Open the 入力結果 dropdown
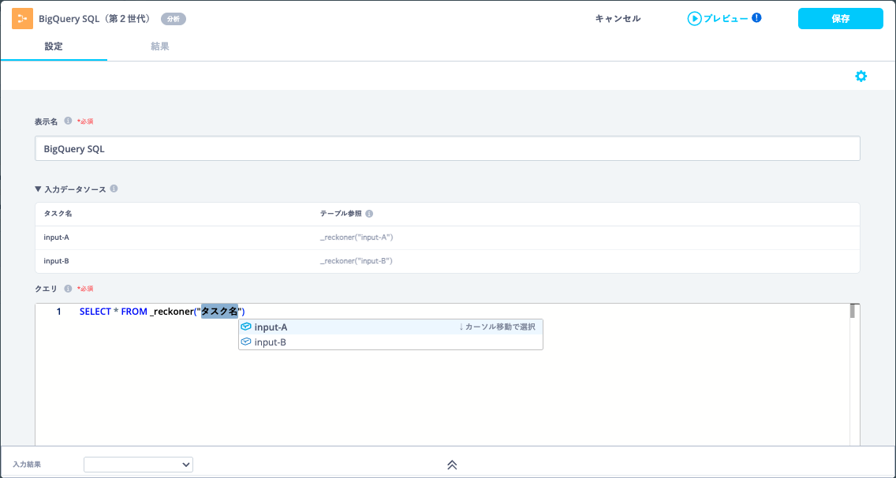Image resolution: width=896 pixels, height=478 pixels. 138,465
